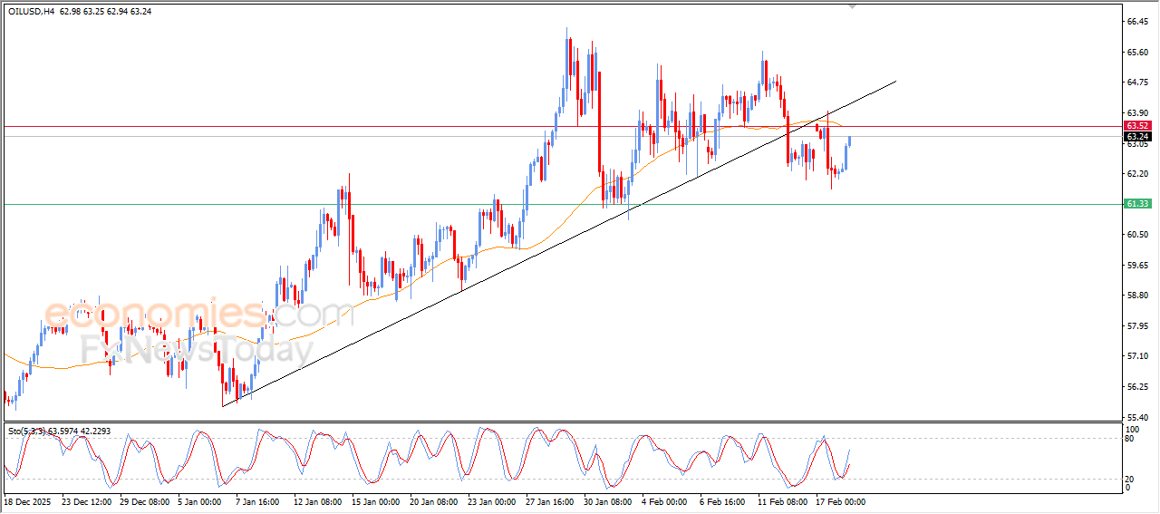Click the 80 level on stochastic scale
Screen dimensions: 1160x514
pyautogui.click(x=1129, y=439)
